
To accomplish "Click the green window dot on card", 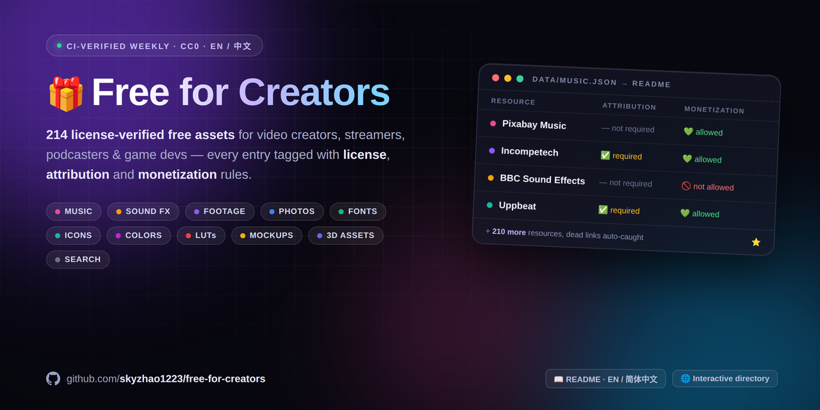I will tap(520, 79).
